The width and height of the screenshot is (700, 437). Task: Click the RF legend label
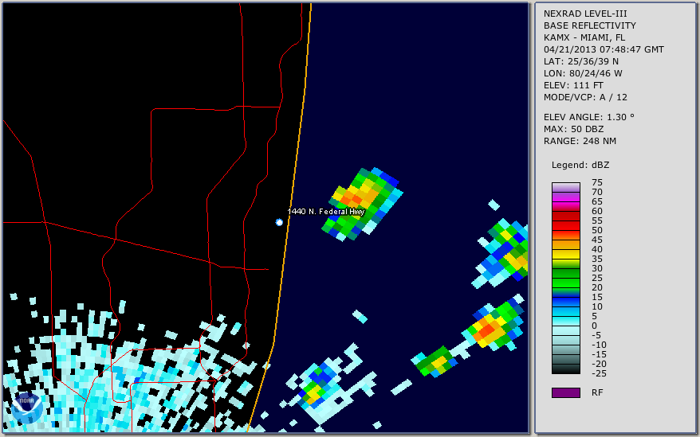click(597, 392)
